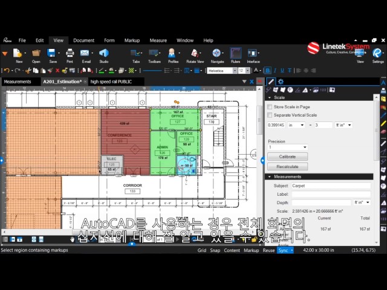Toggle Reuse in status bar
This screenshot has width=387, height=290.
268,250
